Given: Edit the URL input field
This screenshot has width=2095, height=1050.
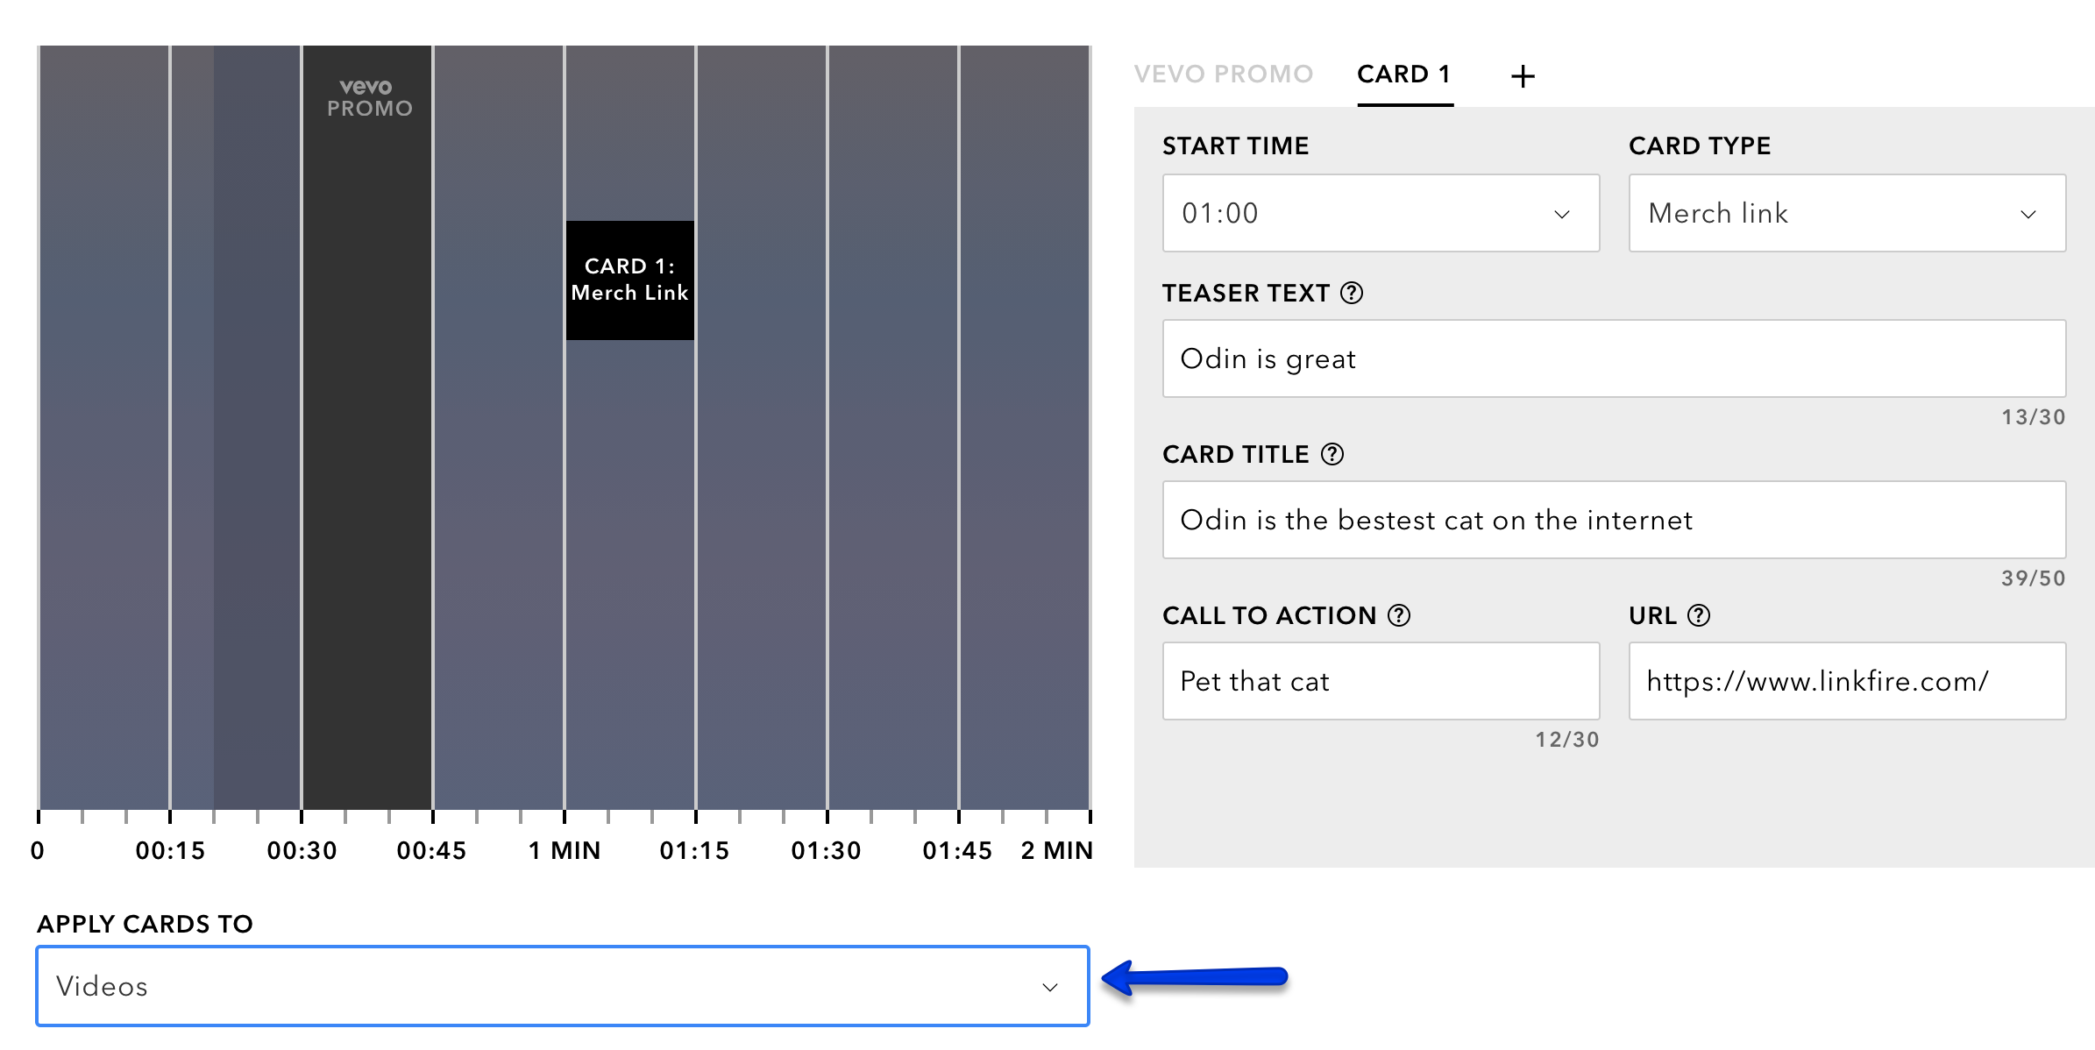Looking at the screenshot, I should pos(1847,681).
